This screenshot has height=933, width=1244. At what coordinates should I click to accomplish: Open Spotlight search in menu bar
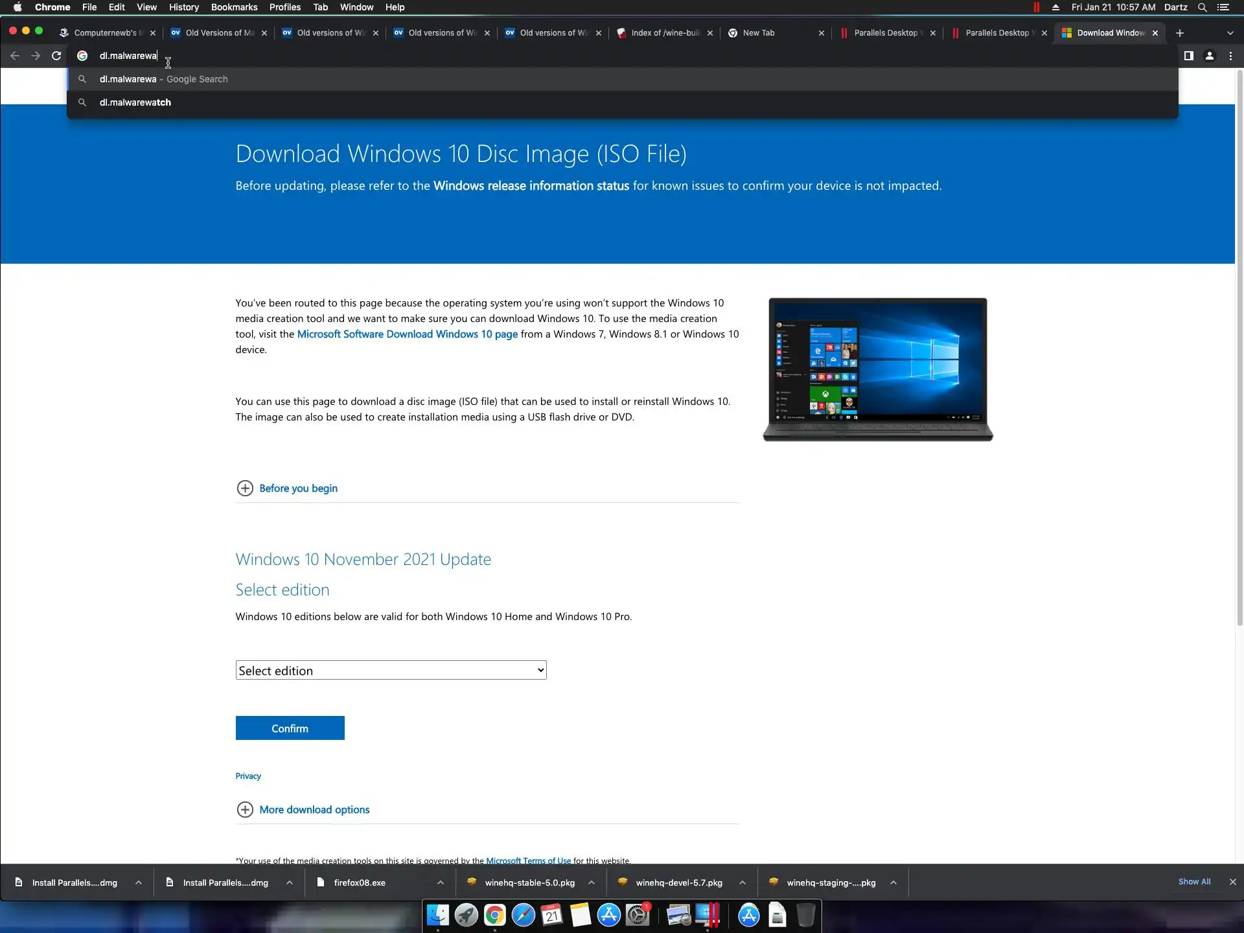click(1202, 7)
